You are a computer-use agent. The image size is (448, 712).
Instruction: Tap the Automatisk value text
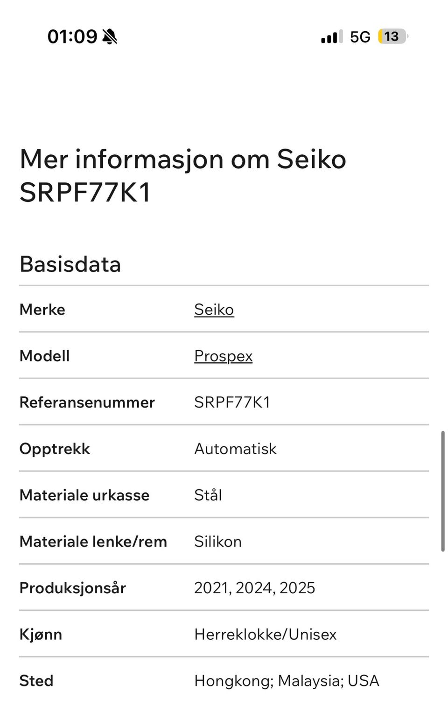tap(235, 449)
